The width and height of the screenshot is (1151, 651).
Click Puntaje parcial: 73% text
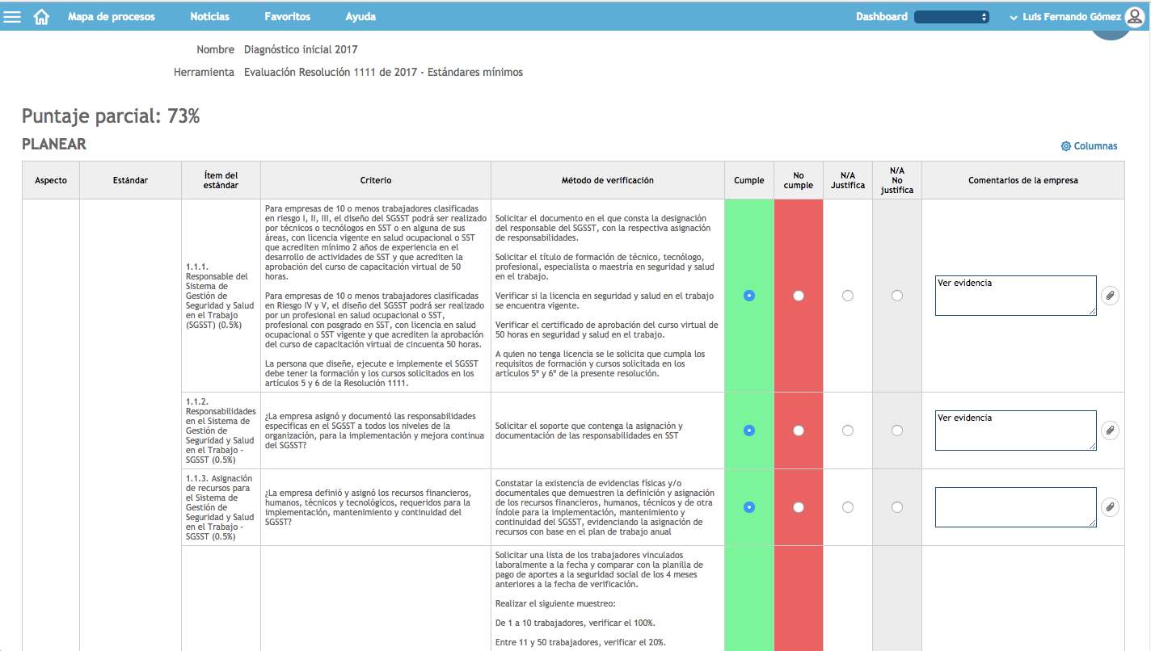(111, 116)
